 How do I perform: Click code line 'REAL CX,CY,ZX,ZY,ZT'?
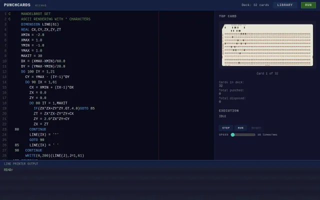(41, 29)
